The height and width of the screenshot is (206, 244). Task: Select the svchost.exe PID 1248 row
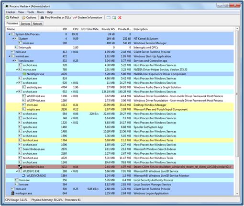click(x=120, y=162)
